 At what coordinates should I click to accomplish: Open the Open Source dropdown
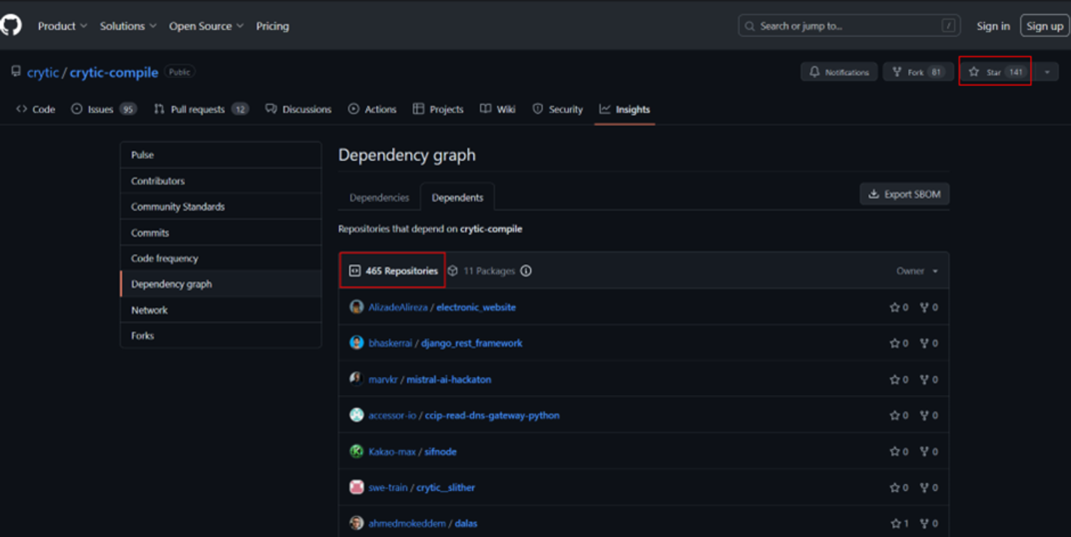206,26
